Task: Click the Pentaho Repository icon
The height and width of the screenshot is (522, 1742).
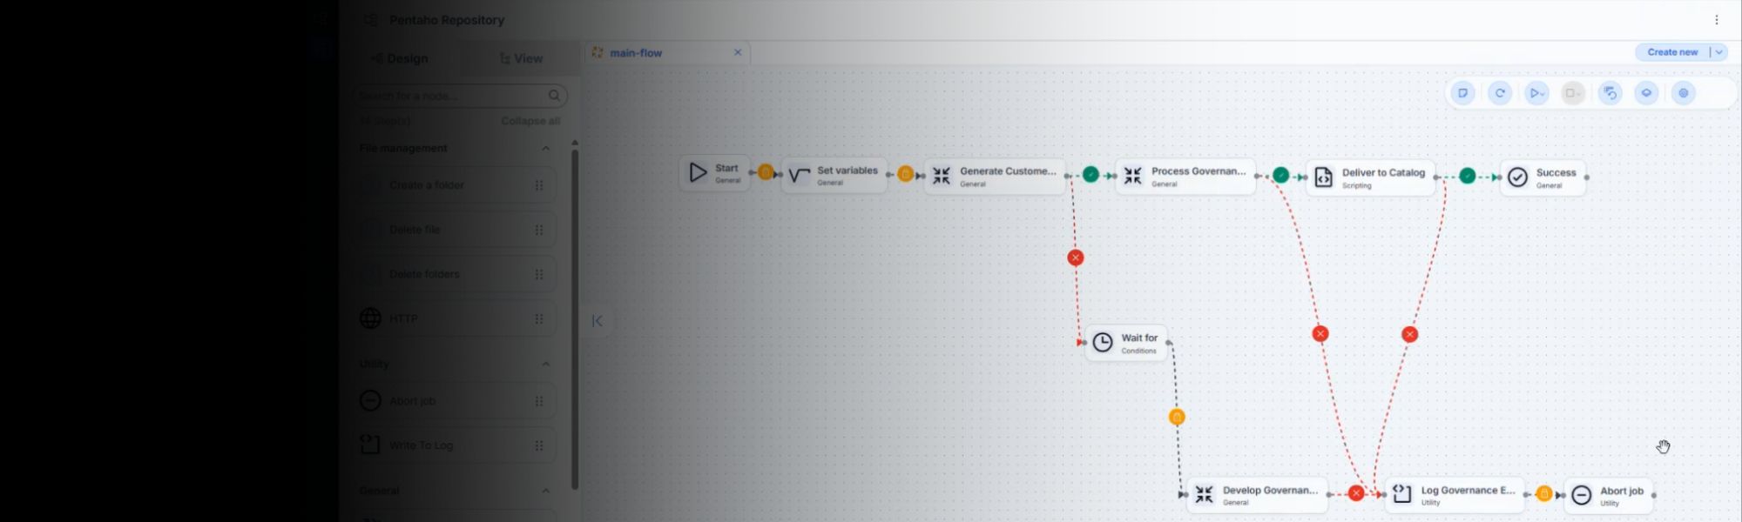Action: point(371,20)
